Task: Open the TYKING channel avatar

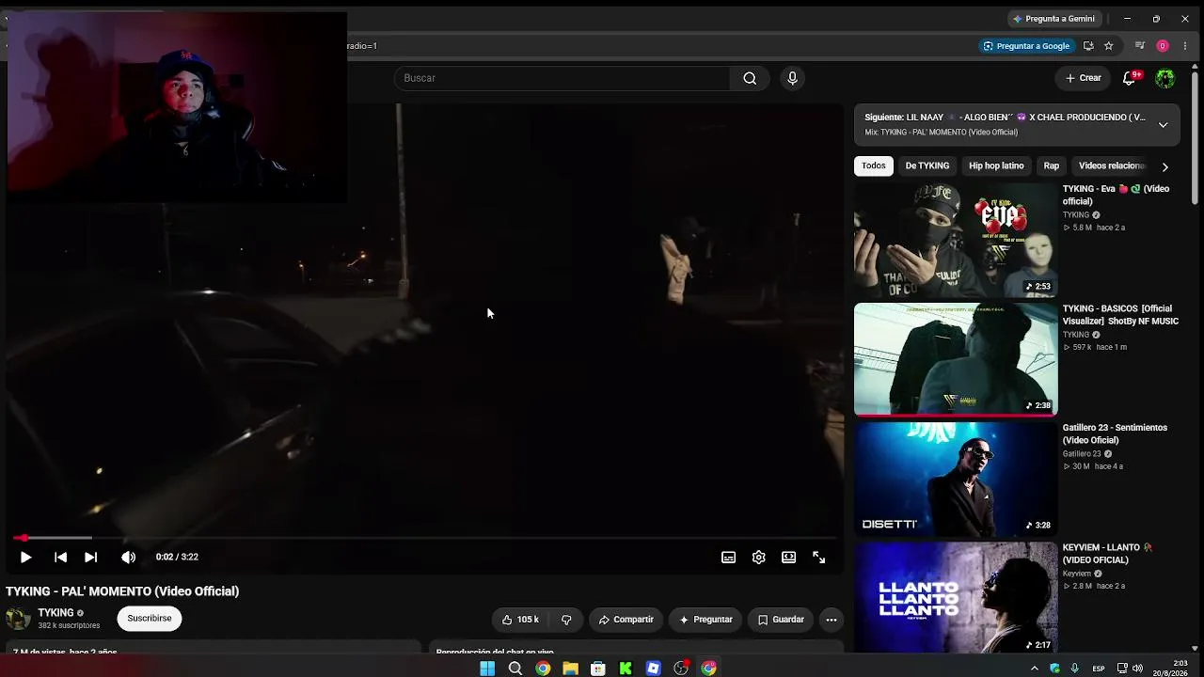Action: pyautogui.click(x=18, y=619)
